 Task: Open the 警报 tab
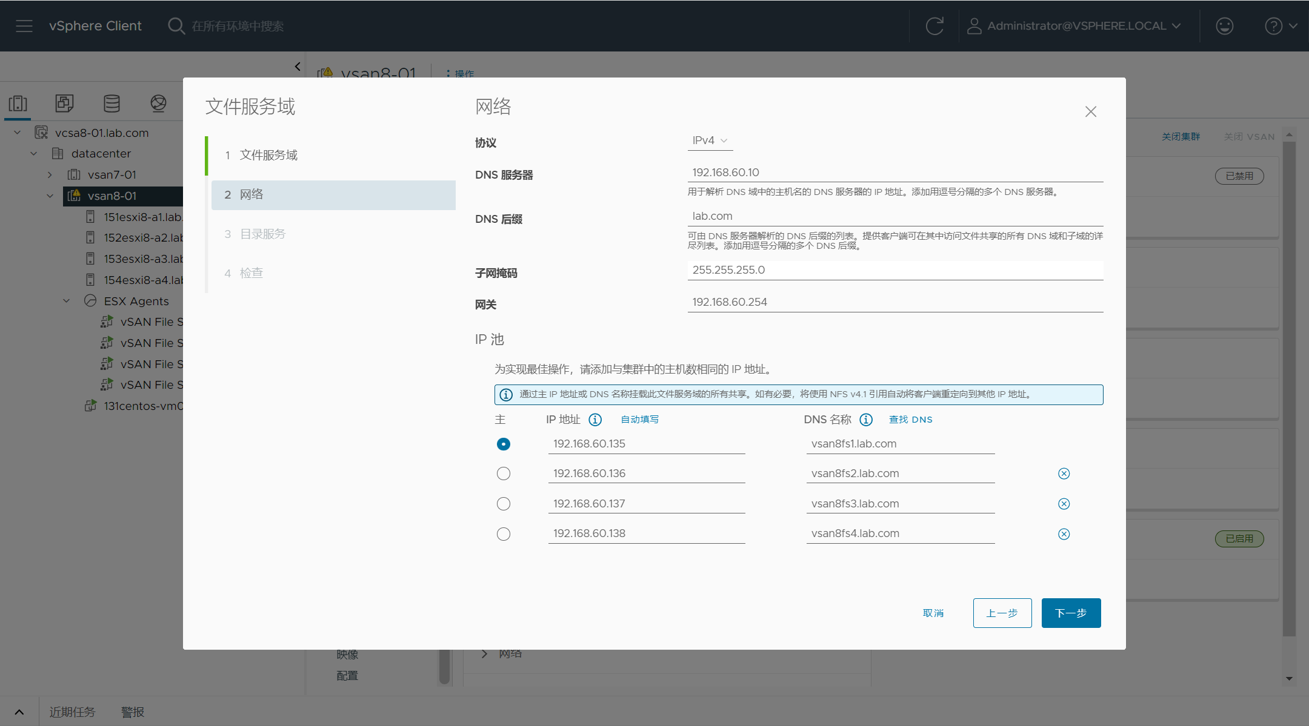(133, 712)
